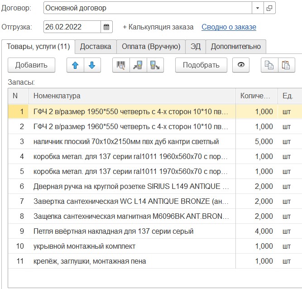Move selected row down with arrow icon
The height and width of the screenshot is (289, 302).
click(92, 65)
